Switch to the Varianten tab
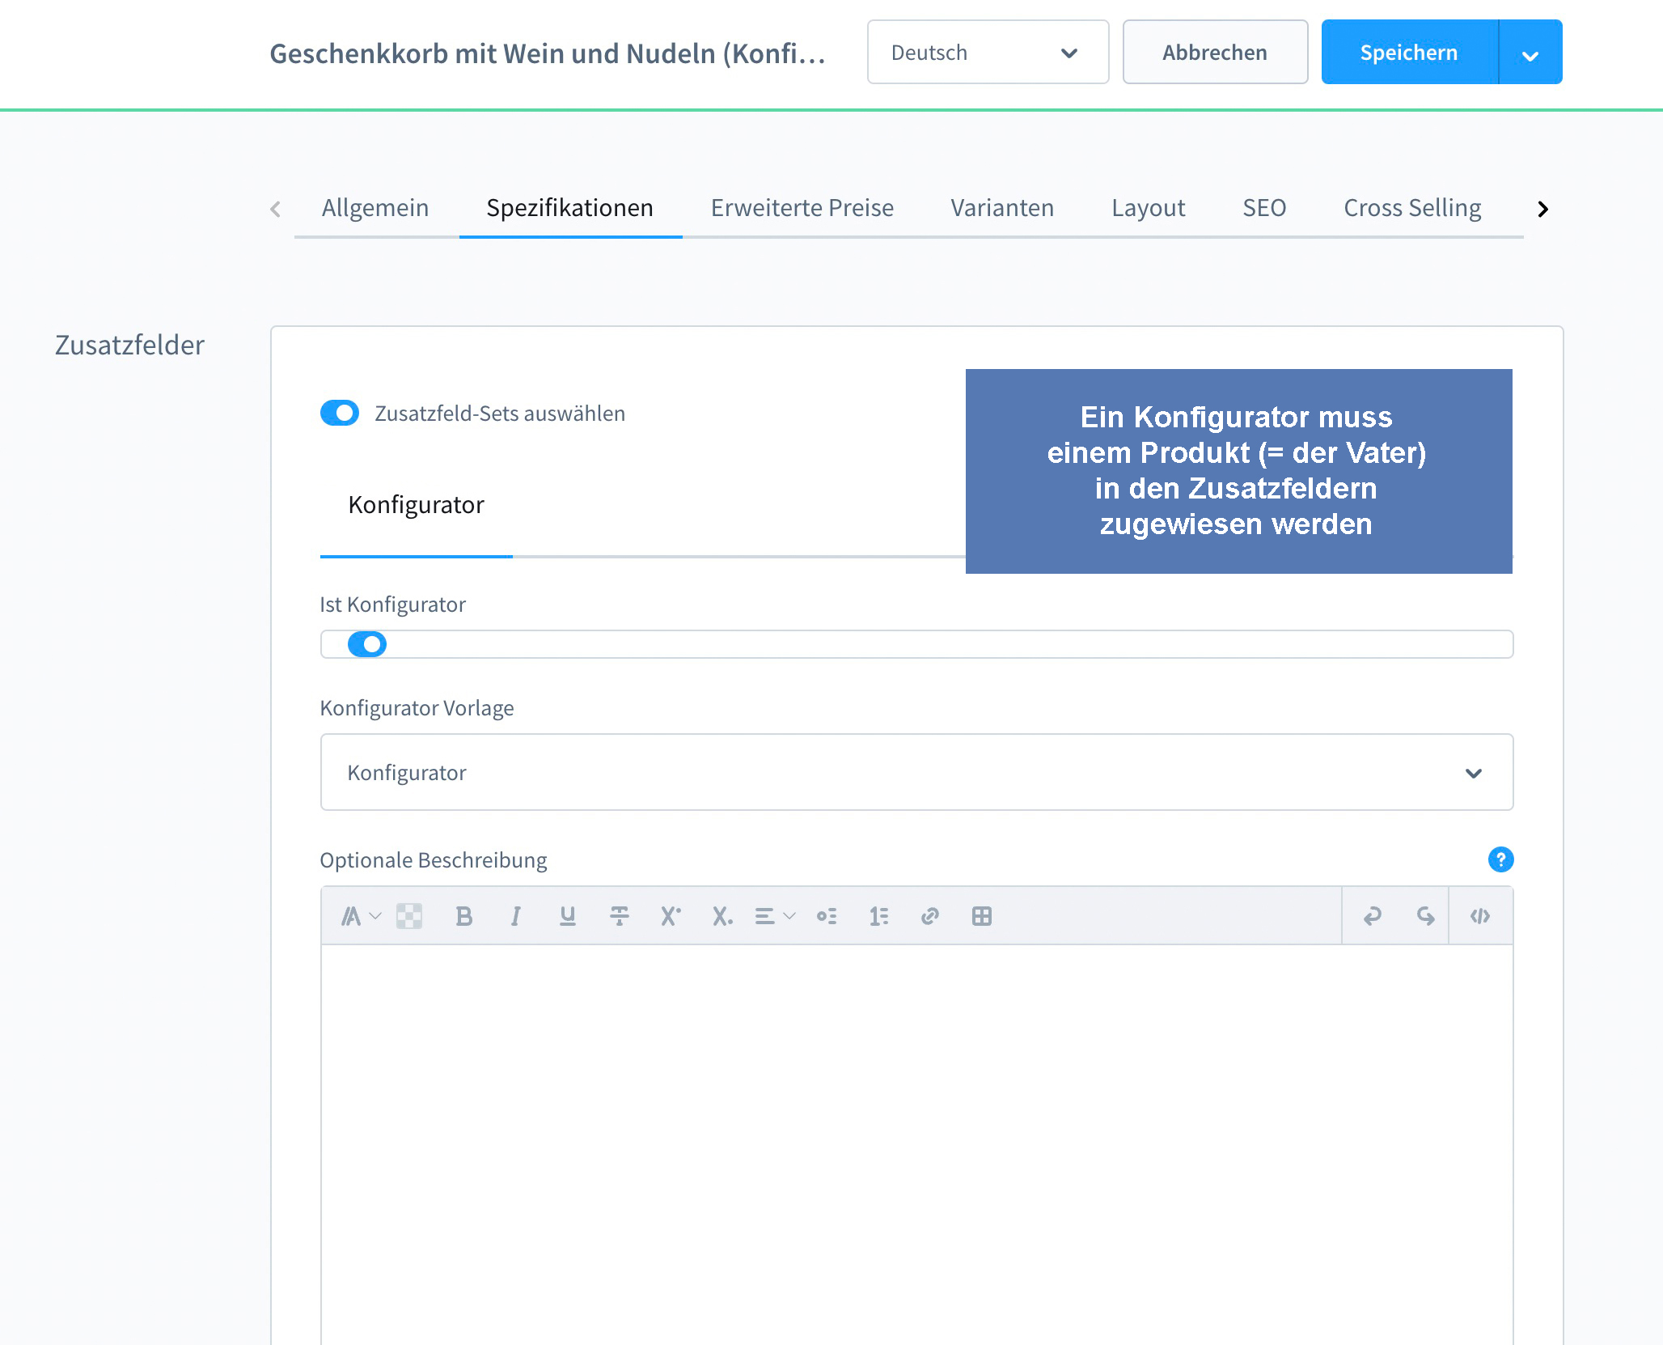1663x1345 pixels. click(x=1002, y=208)
